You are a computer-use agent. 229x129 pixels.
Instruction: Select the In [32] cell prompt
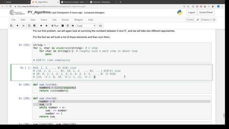[x=25, y=45]
